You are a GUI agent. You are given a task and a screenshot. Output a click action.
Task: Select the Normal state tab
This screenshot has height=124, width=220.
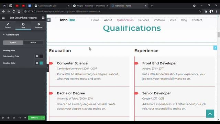[13, 43]
